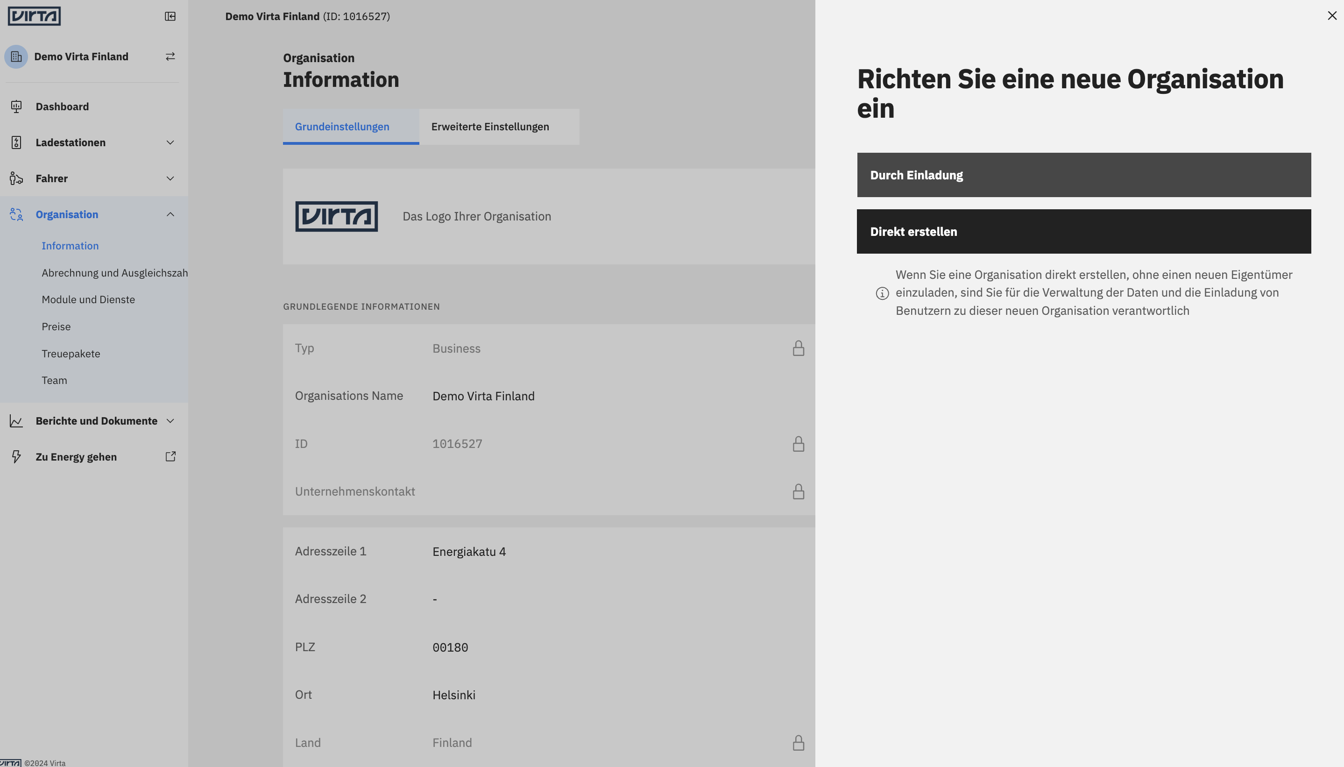1344x767 pixels.
Task: Open the Treuepakete submenu entry
Action: pos(71,354)
